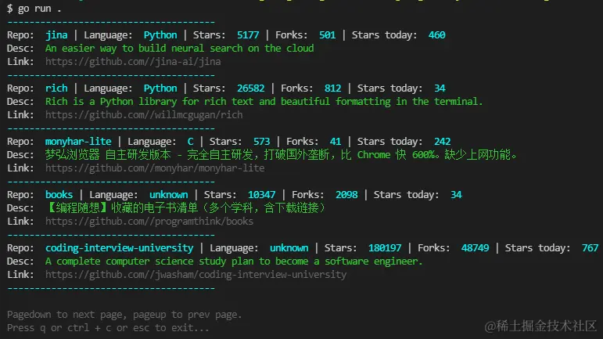The image size is (603, 339).
Task: Click books' fork count 2098
Action: 346,195
